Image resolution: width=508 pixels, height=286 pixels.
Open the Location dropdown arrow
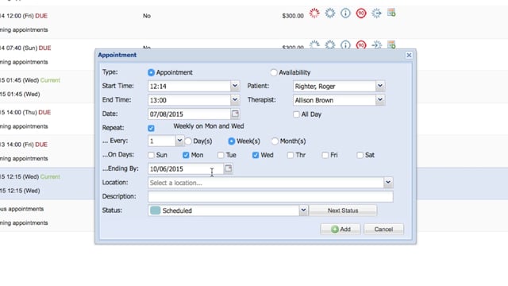(388, 182)
